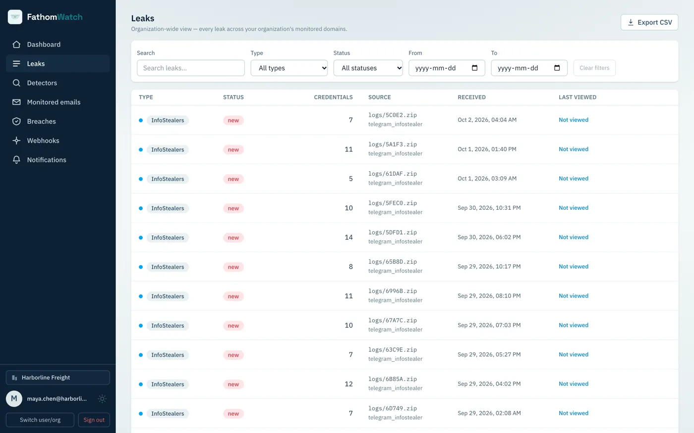Select the logs/5FEC0.zip source text
This screenshot has height=433, width=694.
coord(393,203)
